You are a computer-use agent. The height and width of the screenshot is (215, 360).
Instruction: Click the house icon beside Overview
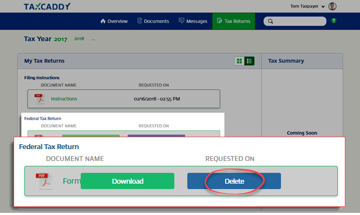pyautogui.click(x=103, y=21)
